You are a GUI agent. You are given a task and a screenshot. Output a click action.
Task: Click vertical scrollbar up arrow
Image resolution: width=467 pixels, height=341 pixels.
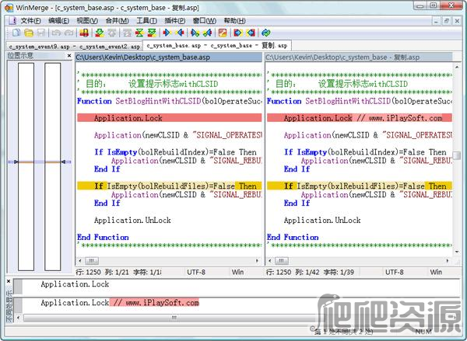[457, 67]
